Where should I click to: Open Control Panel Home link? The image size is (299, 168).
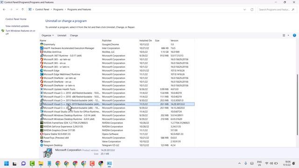(x=16, y=19)
